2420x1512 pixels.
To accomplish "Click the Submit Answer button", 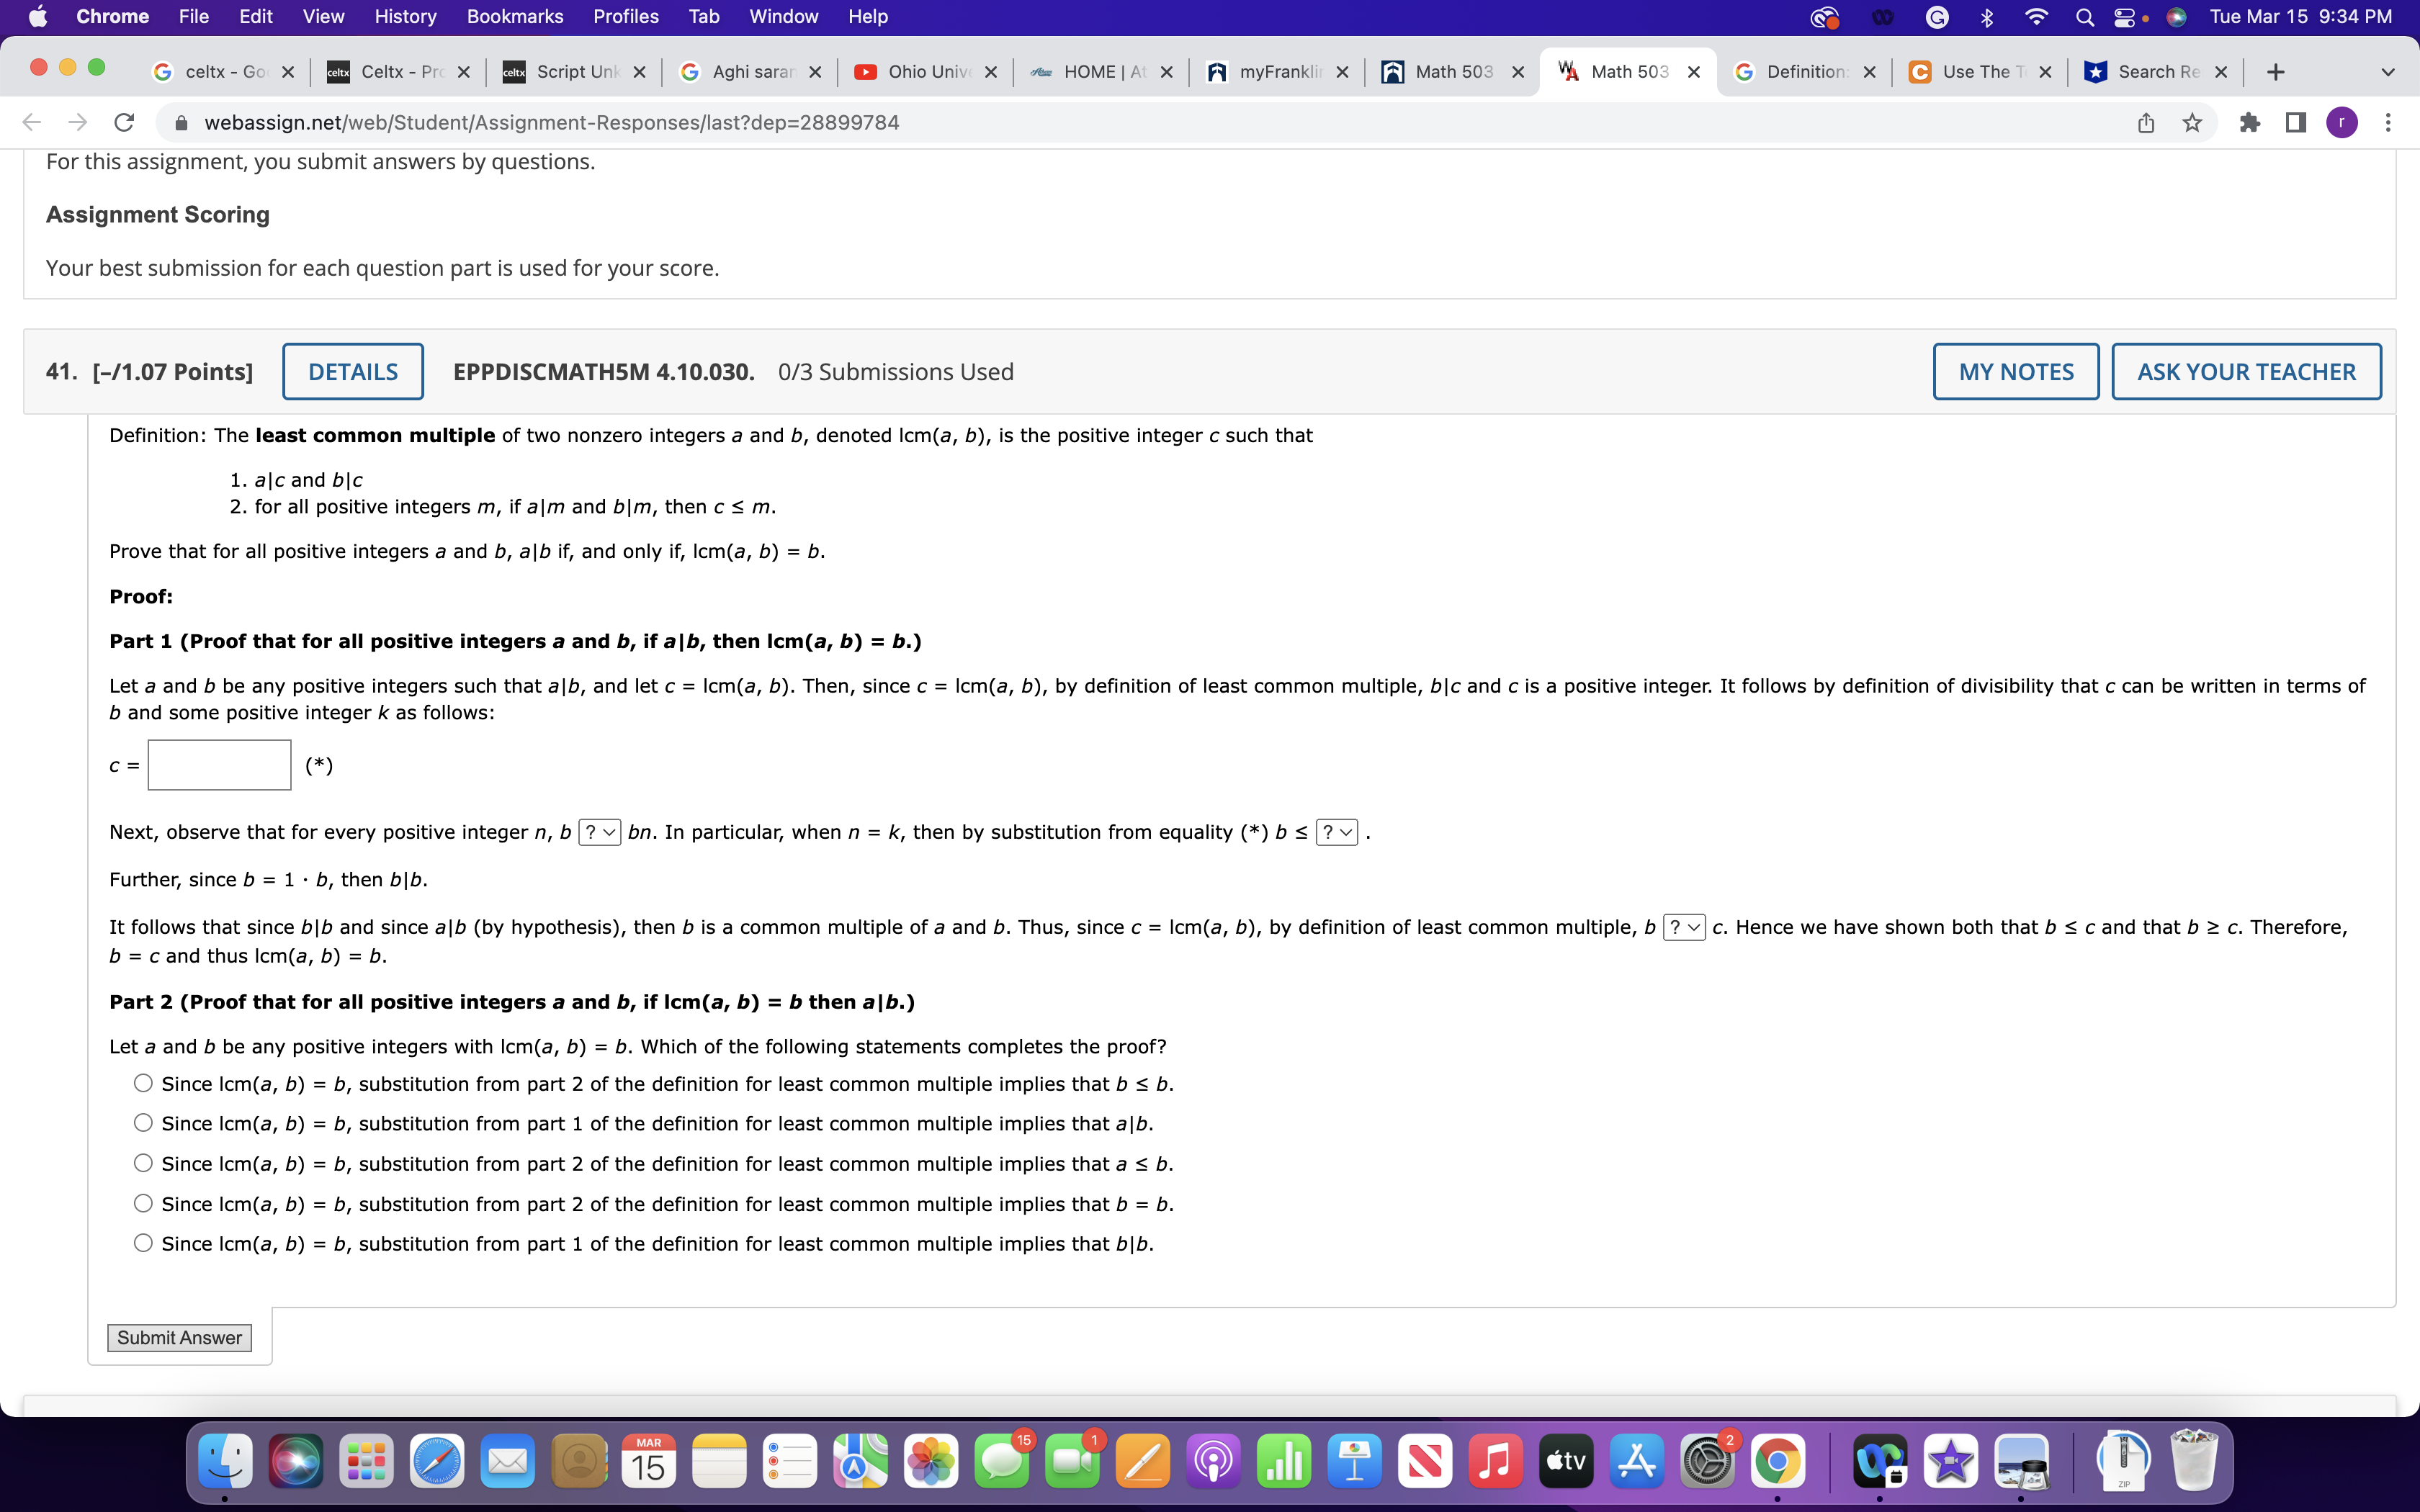I will point(179,1337).
